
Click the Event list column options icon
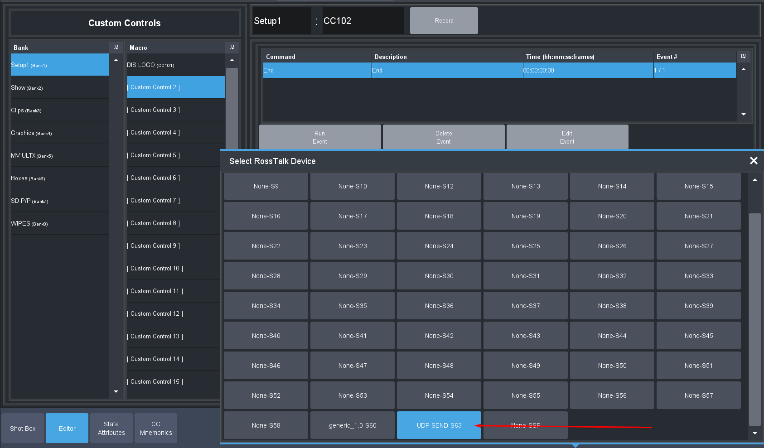tap(744, 56)
